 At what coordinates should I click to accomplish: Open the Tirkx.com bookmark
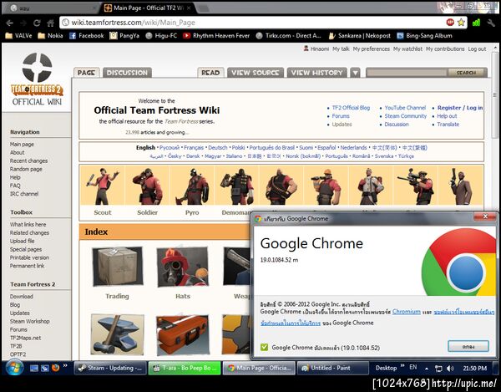tap(289, 35)
